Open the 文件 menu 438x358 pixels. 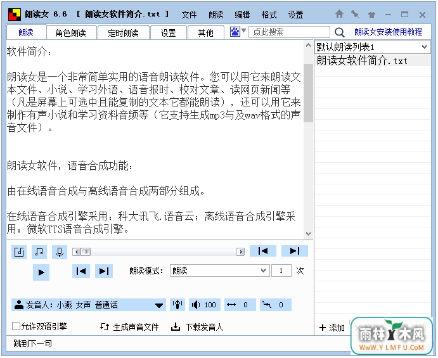tap(189, 15)
